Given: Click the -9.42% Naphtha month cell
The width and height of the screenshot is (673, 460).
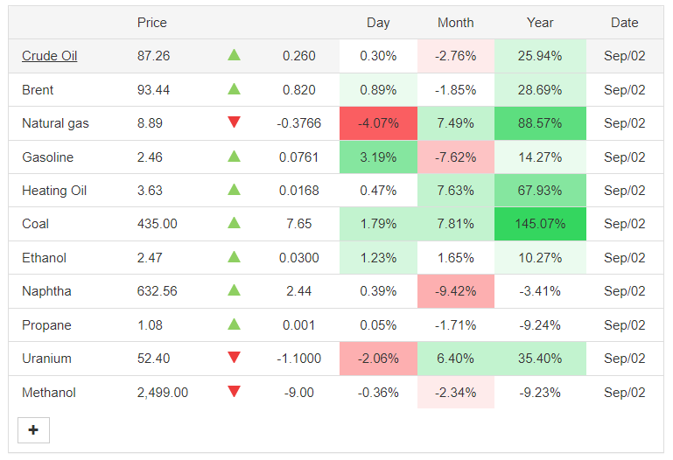Looking at the screenshot, I should coord(455,291).
